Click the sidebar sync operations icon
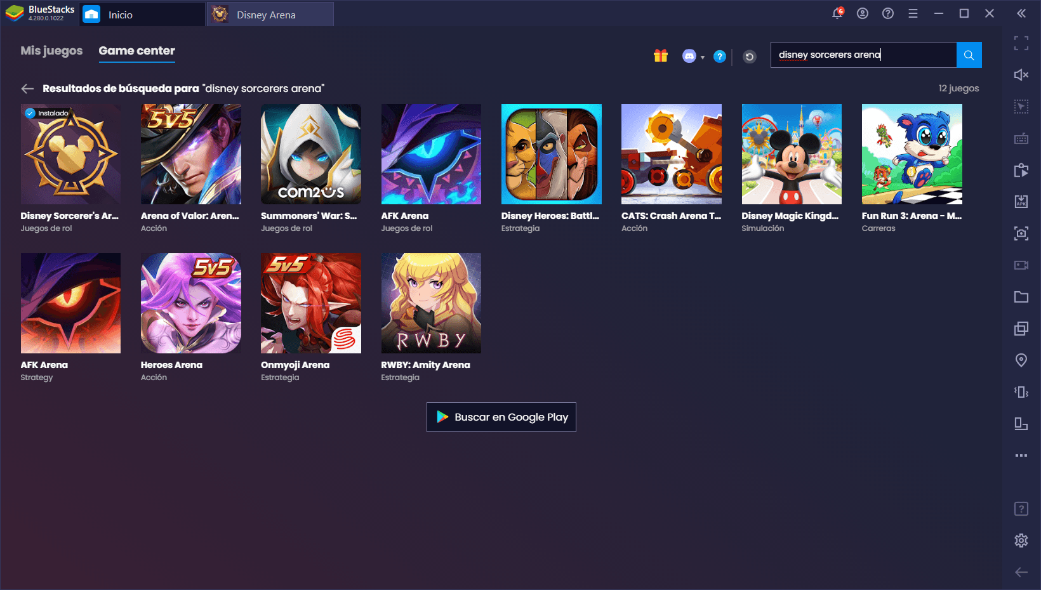1041x590 pixels. tap(1021, 170)
